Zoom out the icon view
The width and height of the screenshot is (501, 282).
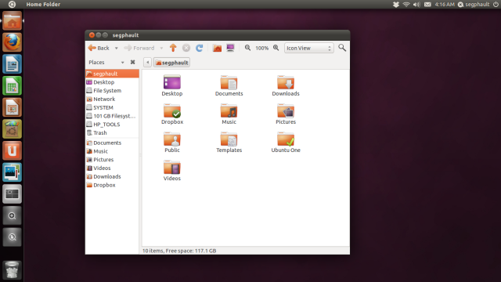tap(247, 48)
